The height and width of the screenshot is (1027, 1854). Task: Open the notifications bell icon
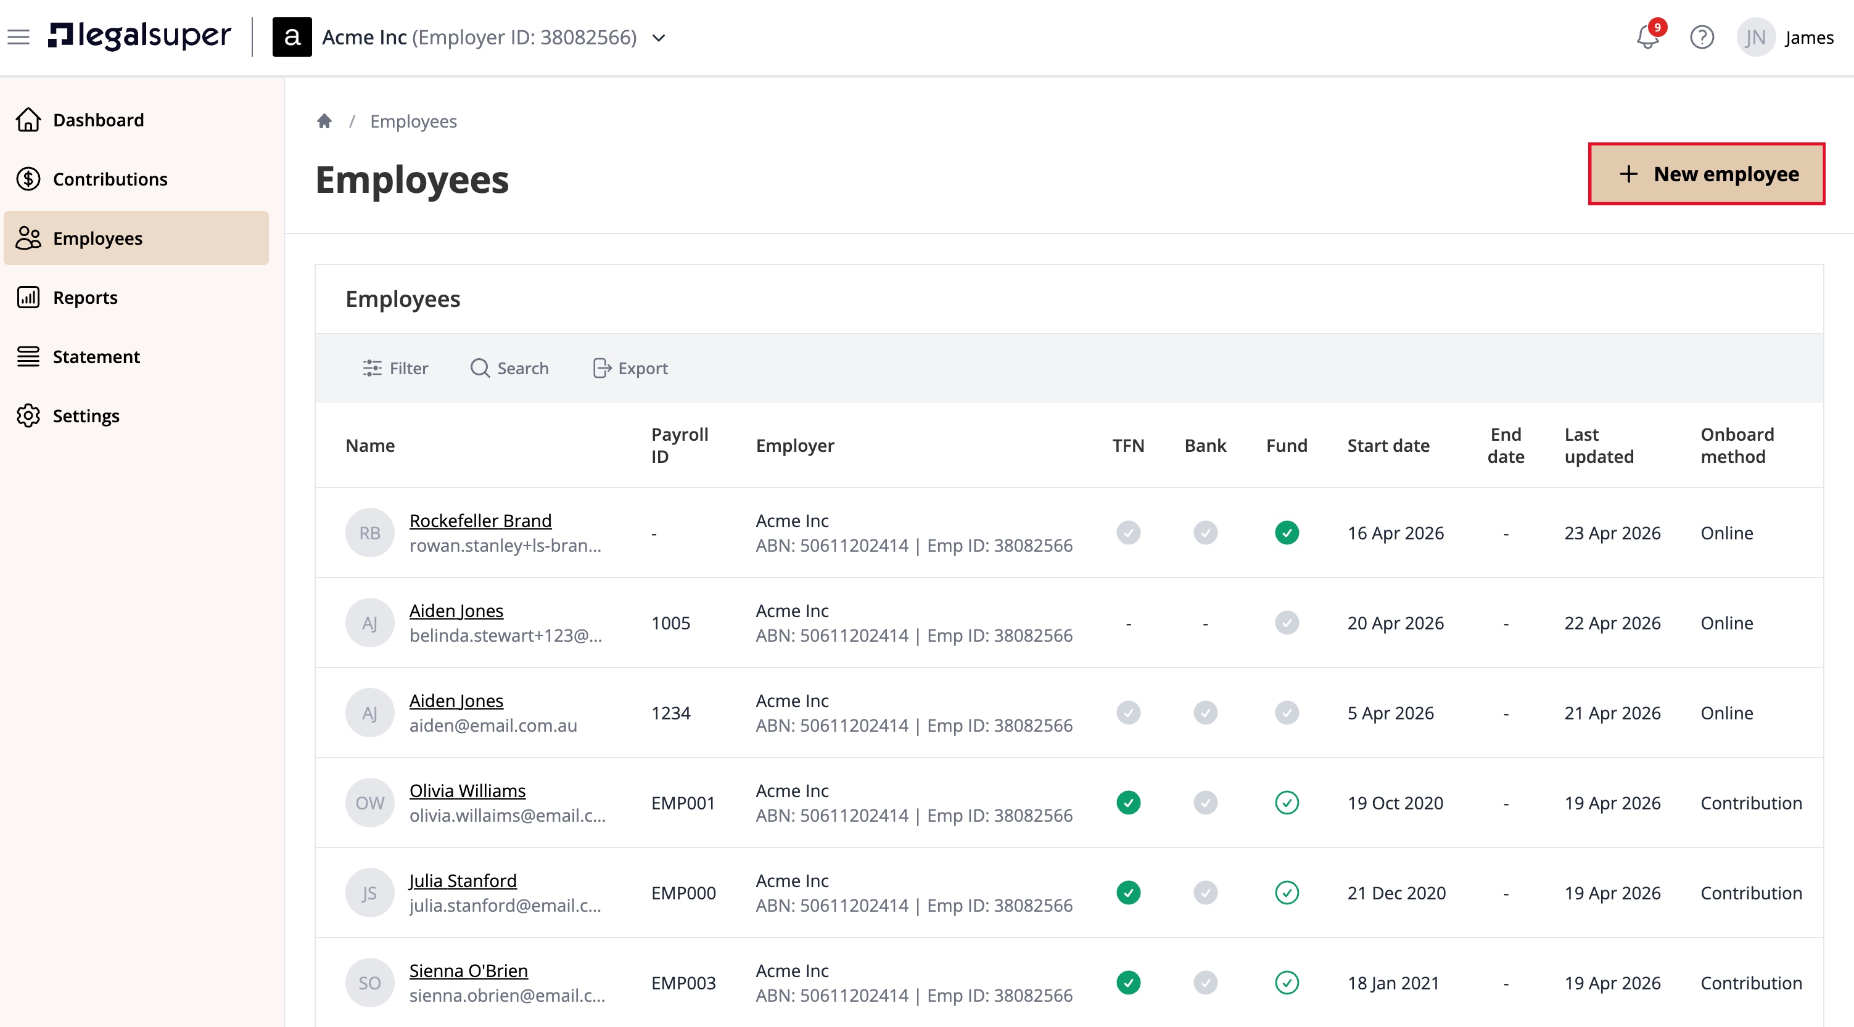click(1647, 37)
